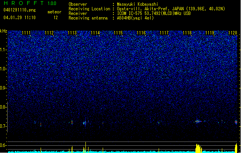The width and height of the screenshot is (241, 153).
Task: Click the ICOM IC-575 receiver text
Action: click(154, 13)
